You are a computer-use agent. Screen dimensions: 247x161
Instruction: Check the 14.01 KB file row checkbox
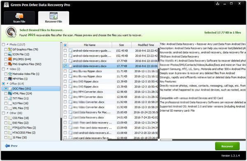click(65, 117)
